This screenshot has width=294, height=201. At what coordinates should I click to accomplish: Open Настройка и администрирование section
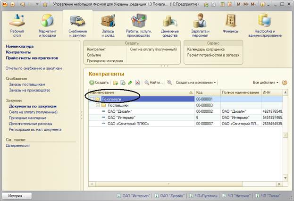coord(265,25)
